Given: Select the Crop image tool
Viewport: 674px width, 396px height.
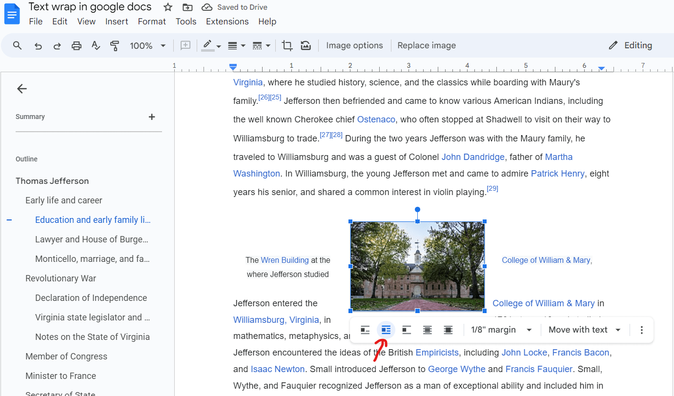Looking at the screenshot, I should 287,45.
